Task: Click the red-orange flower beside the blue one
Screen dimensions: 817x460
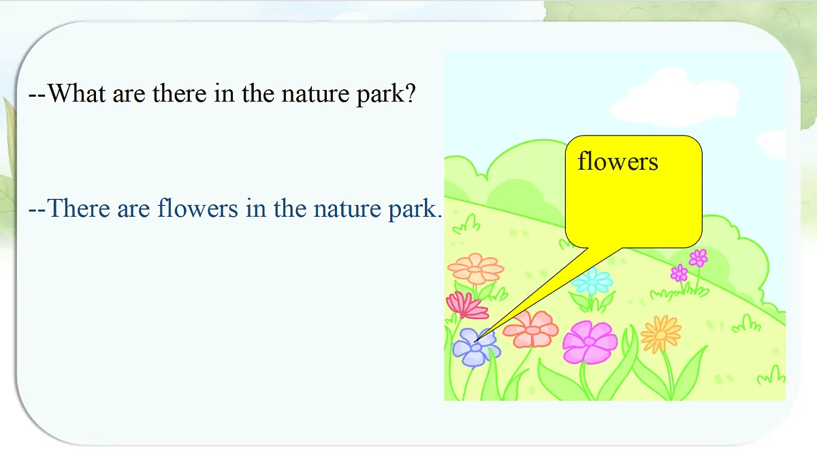Action: tap(531, 328)
